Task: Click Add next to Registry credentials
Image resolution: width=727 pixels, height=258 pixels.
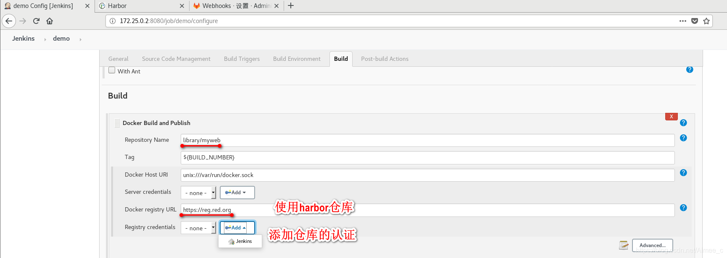Action: coord(237,228)
